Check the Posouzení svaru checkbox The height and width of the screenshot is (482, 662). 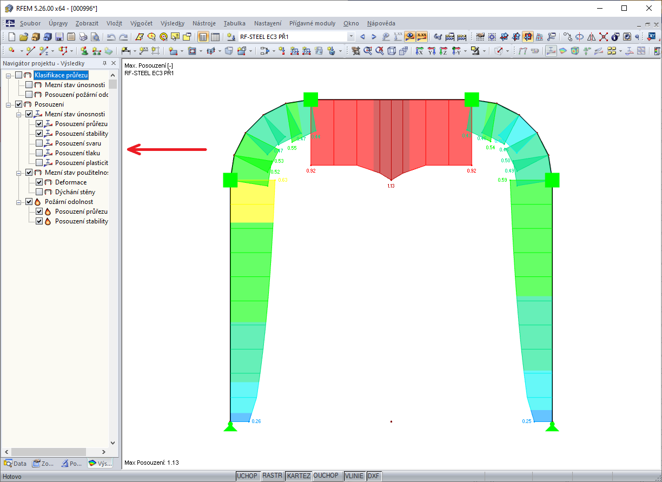click(x=39, y=143)
